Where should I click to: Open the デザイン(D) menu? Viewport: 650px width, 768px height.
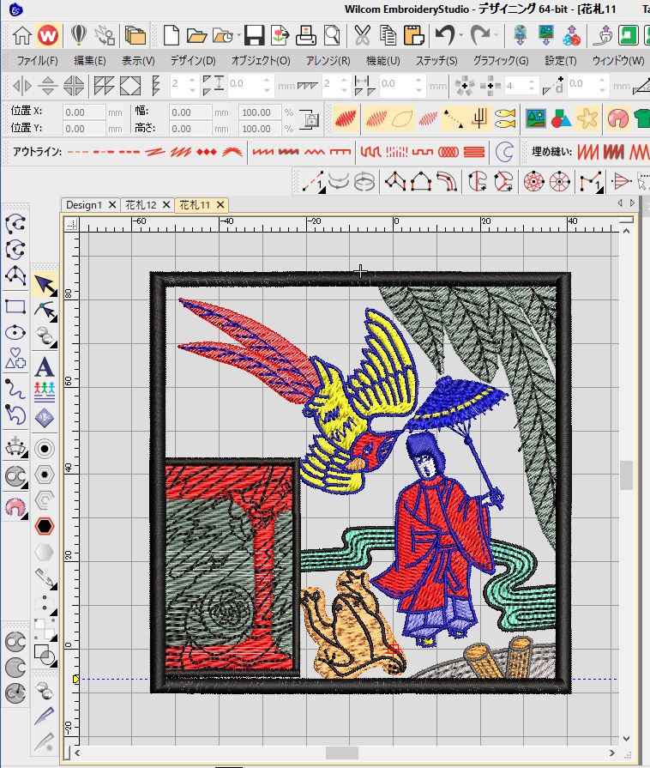coord(193,61)
